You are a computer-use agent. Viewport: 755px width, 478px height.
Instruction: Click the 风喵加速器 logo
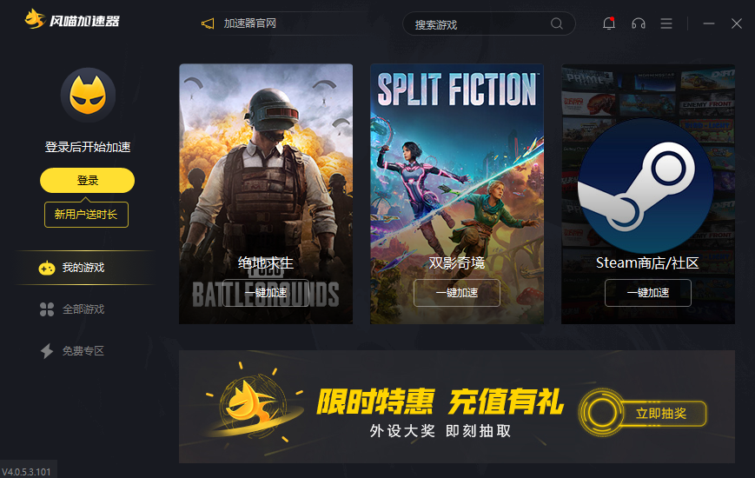click(72, 20)
